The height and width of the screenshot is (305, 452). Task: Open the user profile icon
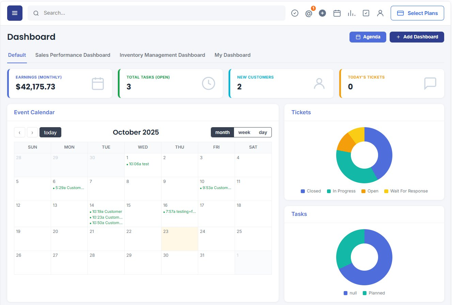click(x=380, y=13)
